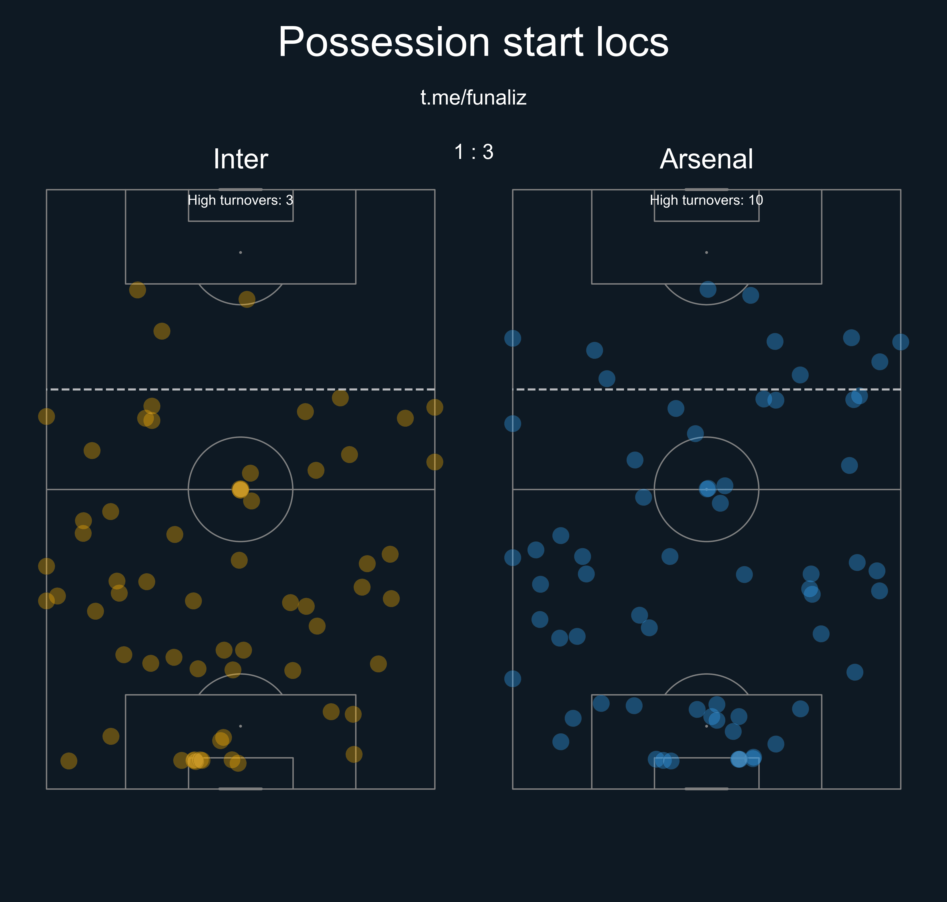The image size is (947, 902).
Task: Click the 1 : 3 match score
Action: point(474,152)
